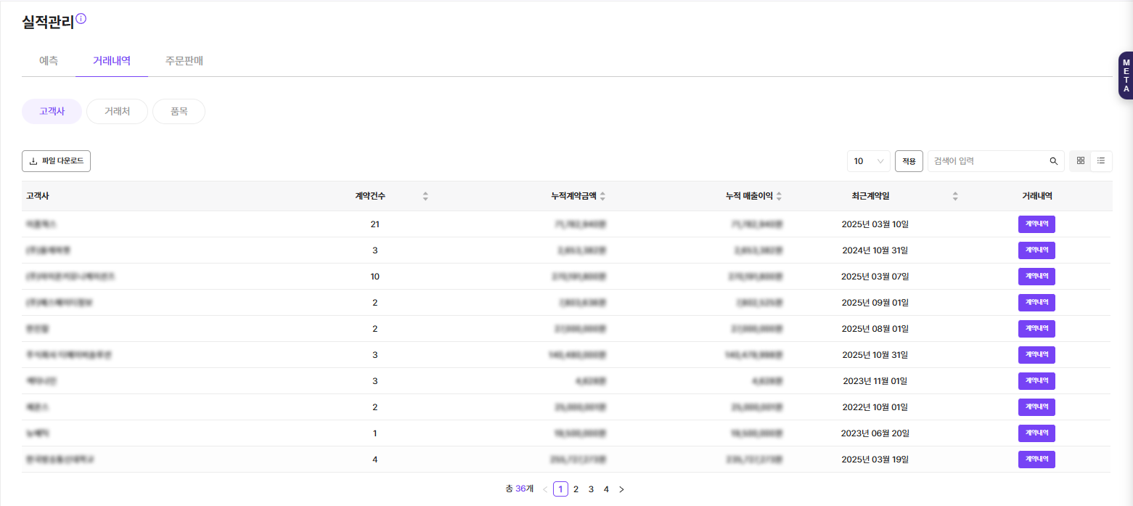
Task: Open the 주문판매 tab
Action: coord(184,61)
